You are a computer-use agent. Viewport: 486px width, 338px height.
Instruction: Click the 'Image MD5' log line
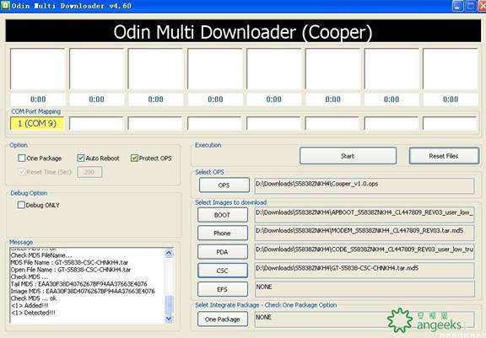point(83,291)
